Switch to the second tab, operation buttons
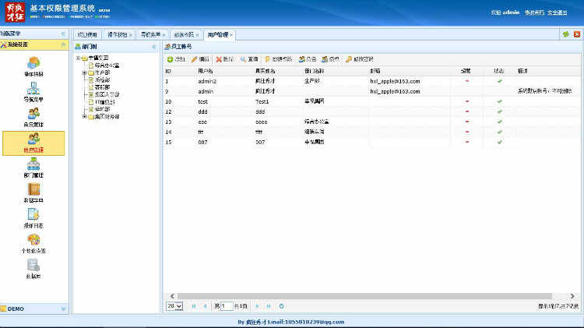The height and width of the screenshot is (328, 584). click(119, 34)
